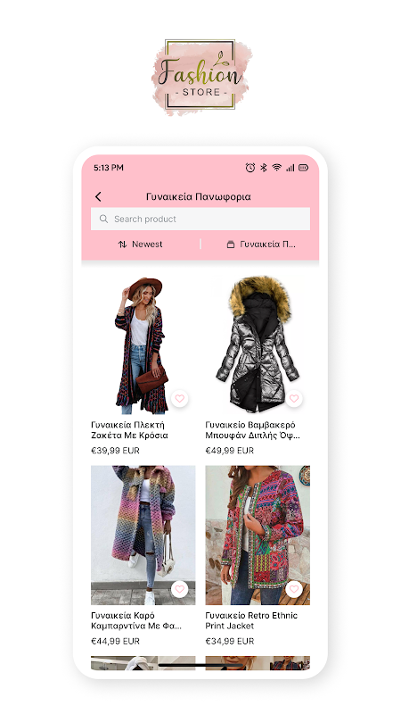Screen dimensions: 401x714
Task: Tap the Wi-Fi status bar icon
Action: tap(276, 168)
